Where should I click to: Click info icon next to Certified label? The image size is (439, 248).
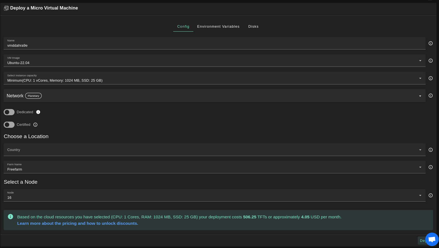pos(35,125)
